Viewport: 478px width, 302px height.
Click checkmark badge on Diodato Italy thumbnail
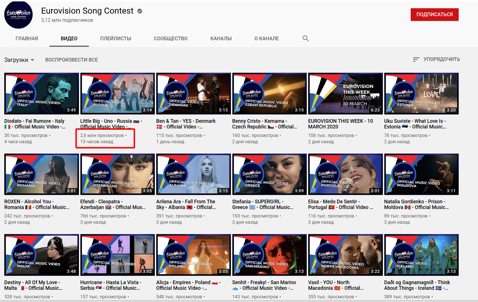click(x=9, y=110)
